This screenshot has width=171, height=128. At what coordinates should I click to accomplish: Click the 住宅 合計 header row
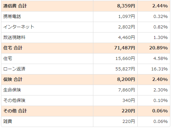85,48
